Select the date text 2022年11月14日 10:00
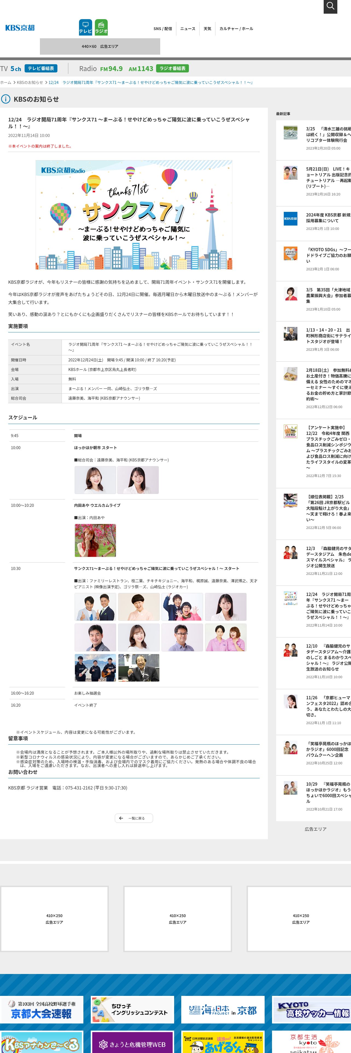This screenshot has height=1053, width=351. coord(29,135)
